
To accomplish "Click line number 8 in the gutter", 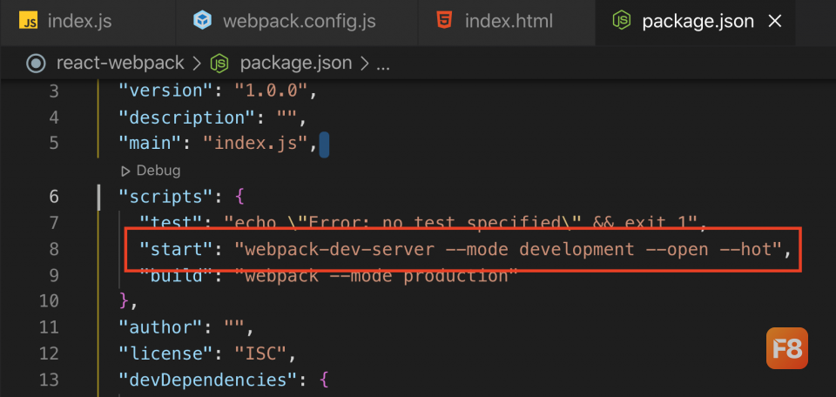I will (x=53, y=249).
